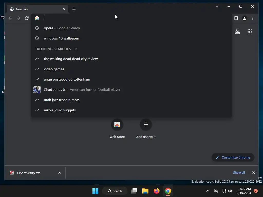Image resolution: width=263 pixels, height=197 pixels.
Task: Select the Chad Jones Jr. suggestion
Action: coord(131,90)
